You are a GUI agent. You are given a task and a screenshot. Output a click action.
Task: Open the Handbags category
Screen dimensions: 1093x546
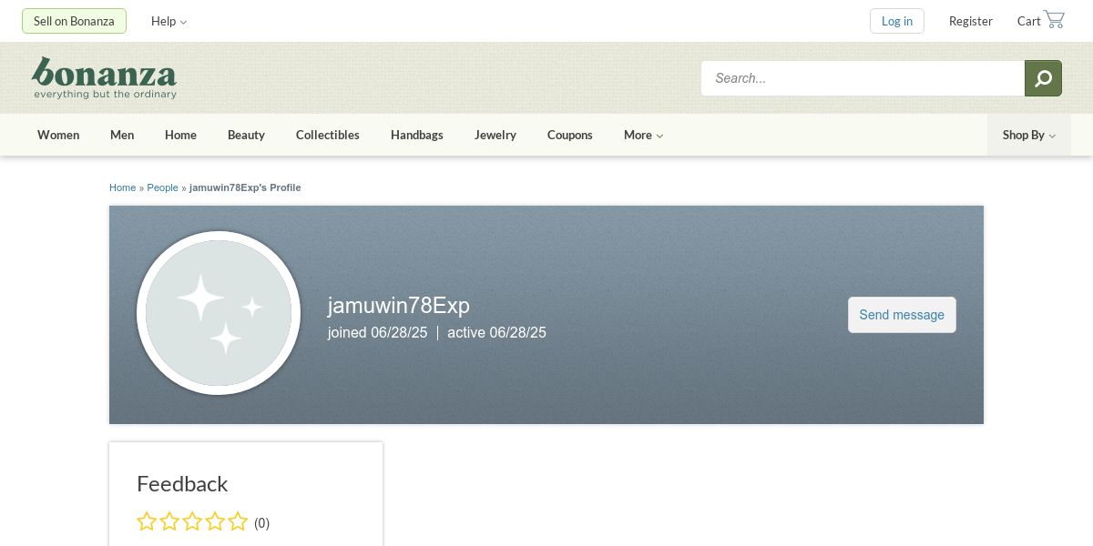coord(417,135)
